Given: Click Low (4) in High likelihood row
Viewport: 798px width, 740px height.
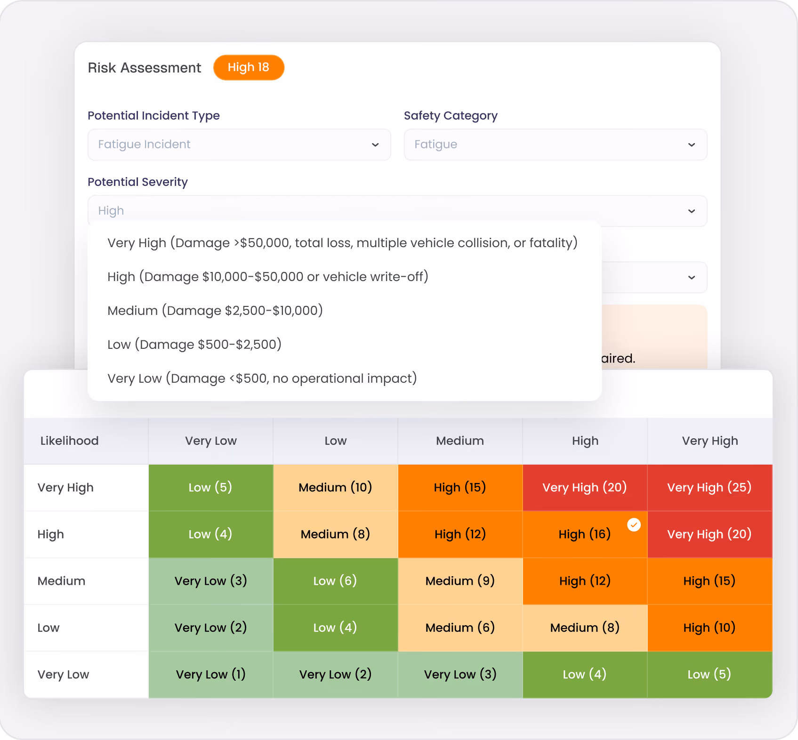Looking at the screenshot, I should coord(210,534).
